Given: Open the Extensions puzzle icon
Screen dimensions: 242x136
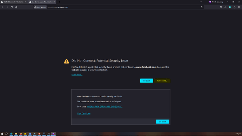Looking at the screenshot, I should click(x=234, y=7).
